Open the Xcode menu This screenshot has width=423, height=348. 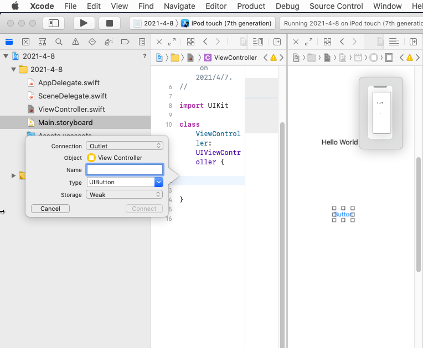(42, 6)
